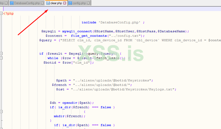
Task: Close the cut-off tab ending in hp
Action: (6, 3)
